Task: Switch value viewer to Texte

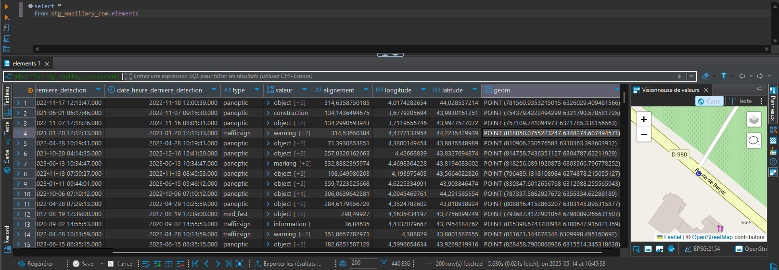Action: click(741, 101)
